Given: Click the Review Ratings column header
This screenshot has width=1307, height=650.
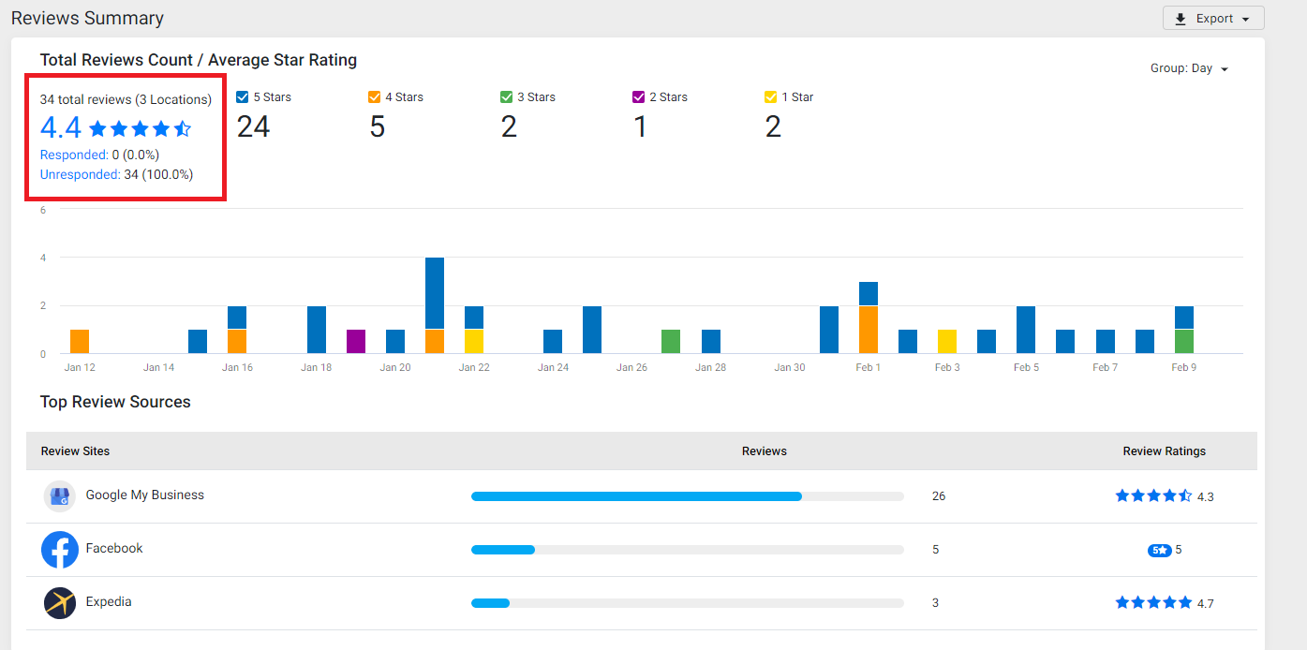Looking at the screenshot, I should coord(1164,451).
